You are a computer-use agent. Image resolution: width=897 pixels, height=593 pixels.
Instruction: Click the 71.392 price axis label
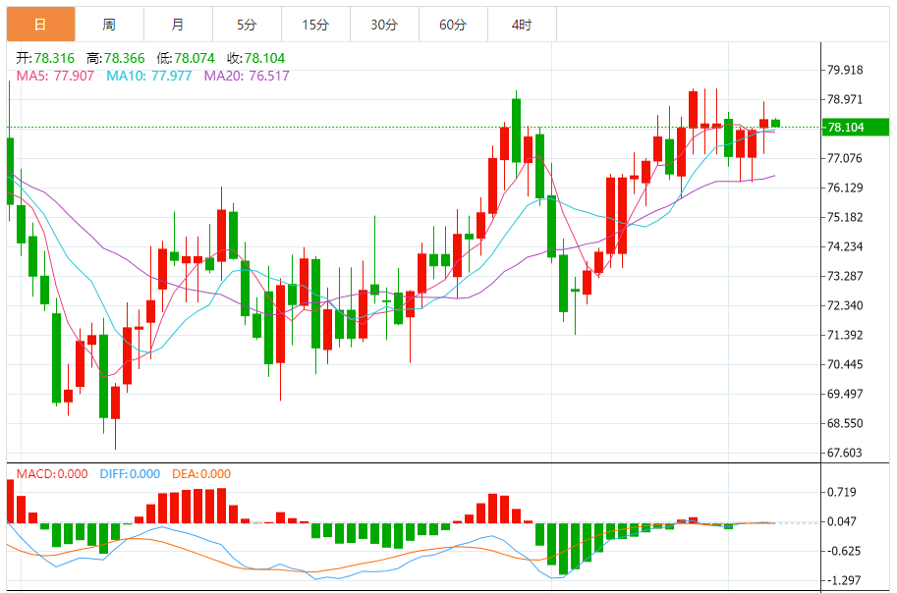point(845,335)
